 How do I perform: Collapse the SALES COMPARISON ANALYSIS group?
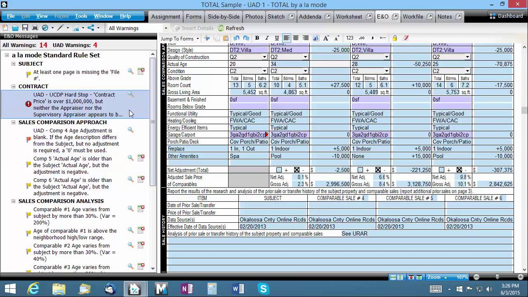click(x=13, y=201)
